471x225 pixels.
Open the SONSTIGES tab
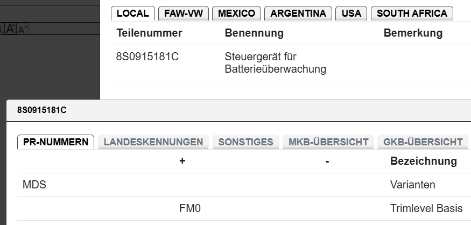coord(245,142)
